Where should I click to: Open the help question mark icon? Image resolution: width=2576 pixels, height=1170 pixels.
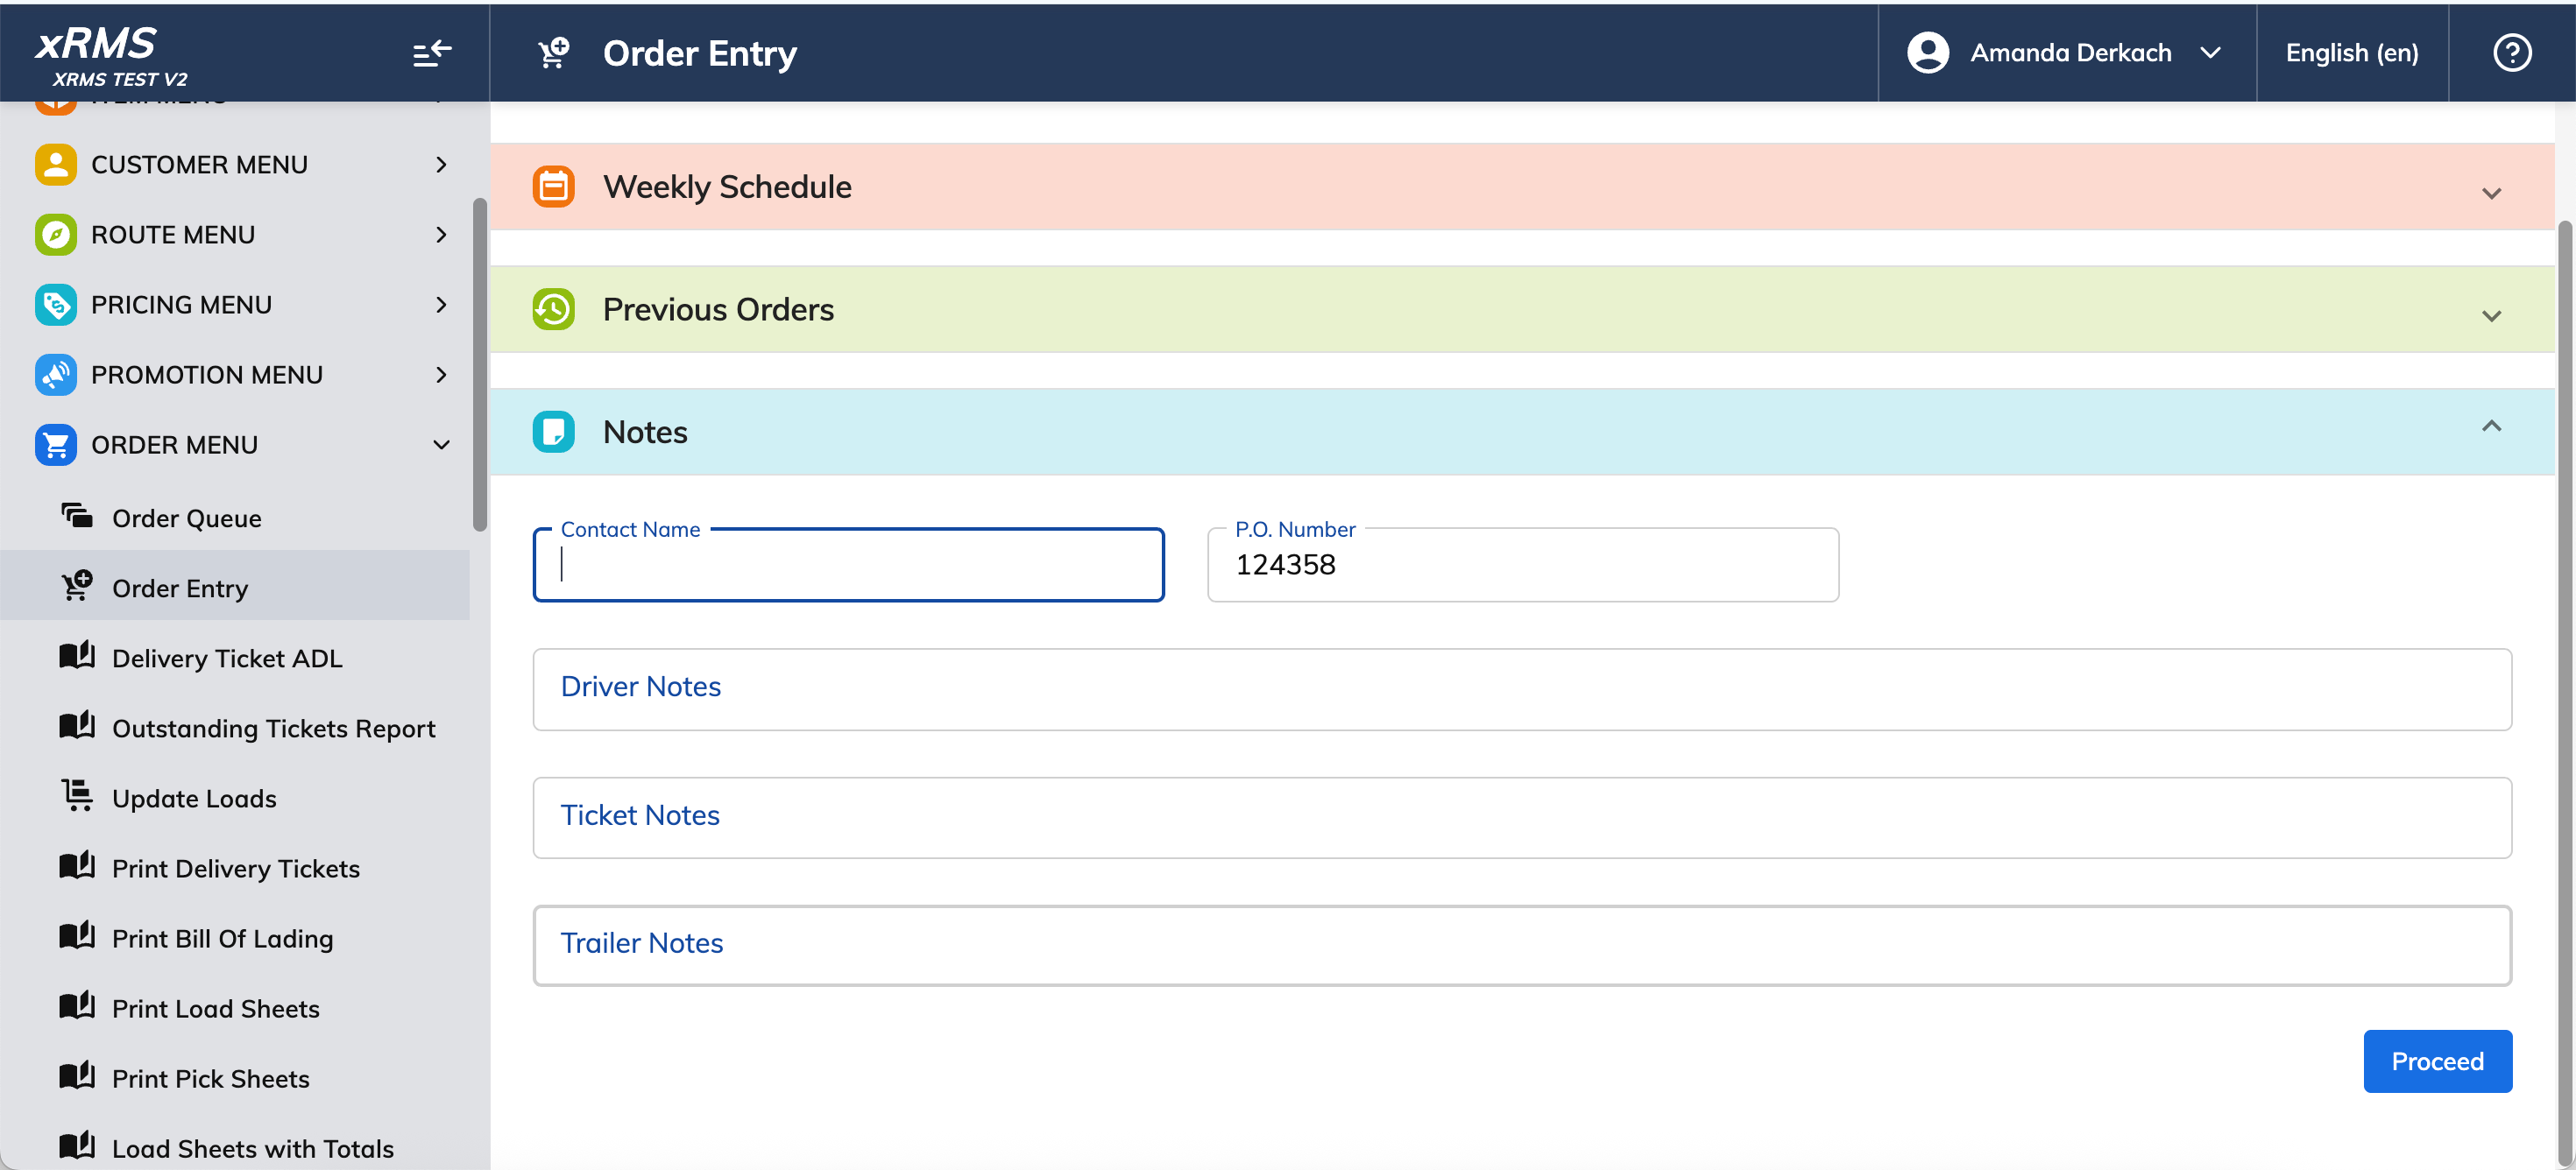click(x=2511, y=53)
